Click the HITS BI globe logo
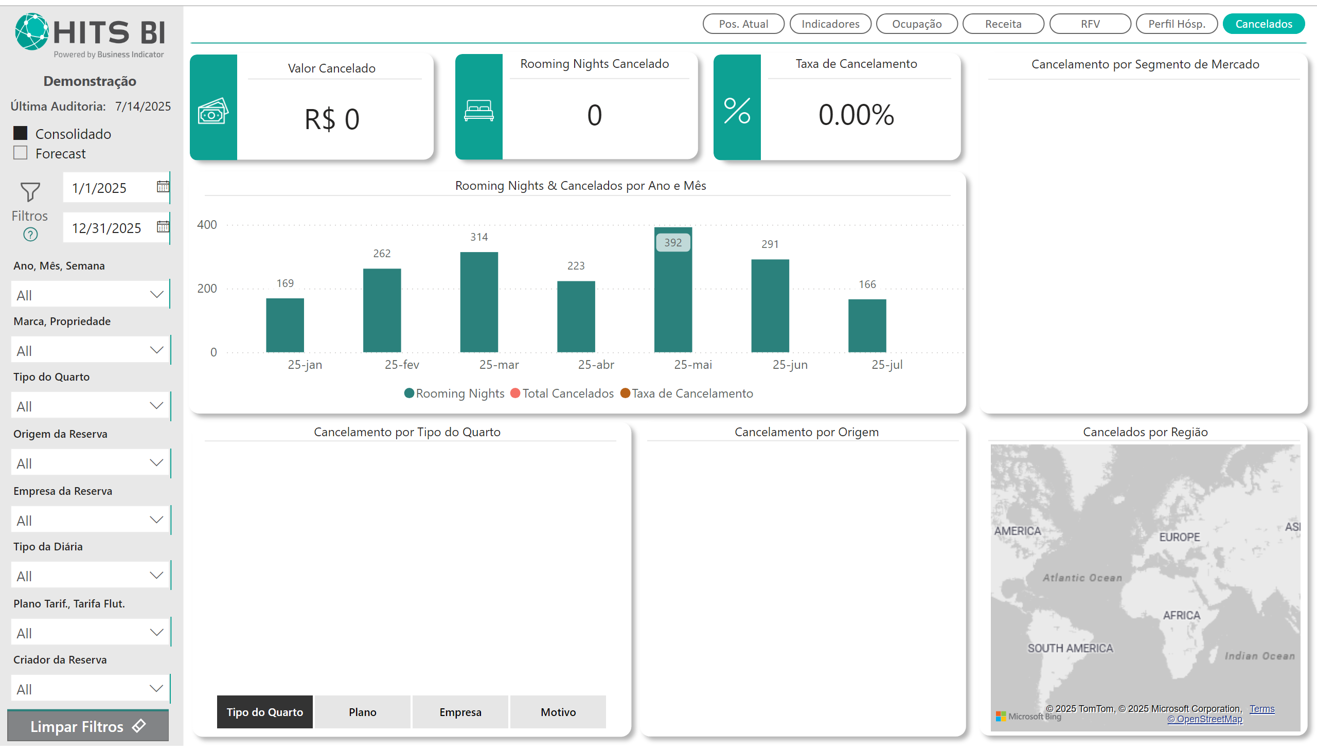 click(32, 32)
